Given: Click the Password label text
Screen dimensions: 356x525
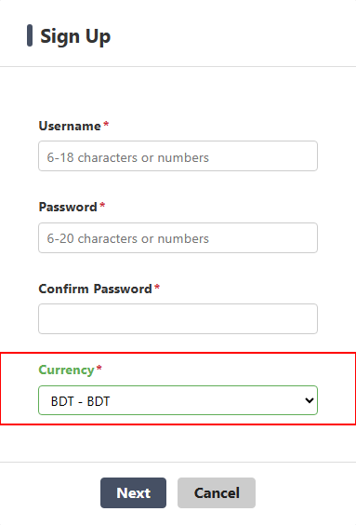Looking at the screenshot, I should click(x=68, y=207).
